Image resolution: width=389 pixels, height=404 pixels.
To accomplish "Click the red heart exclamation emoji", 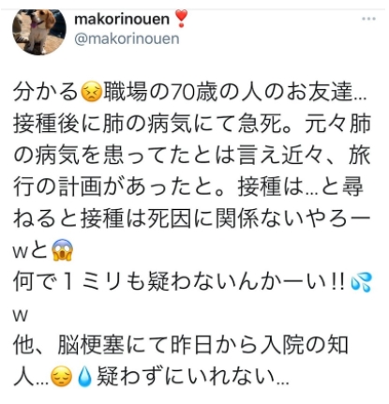I will (181, 19).
